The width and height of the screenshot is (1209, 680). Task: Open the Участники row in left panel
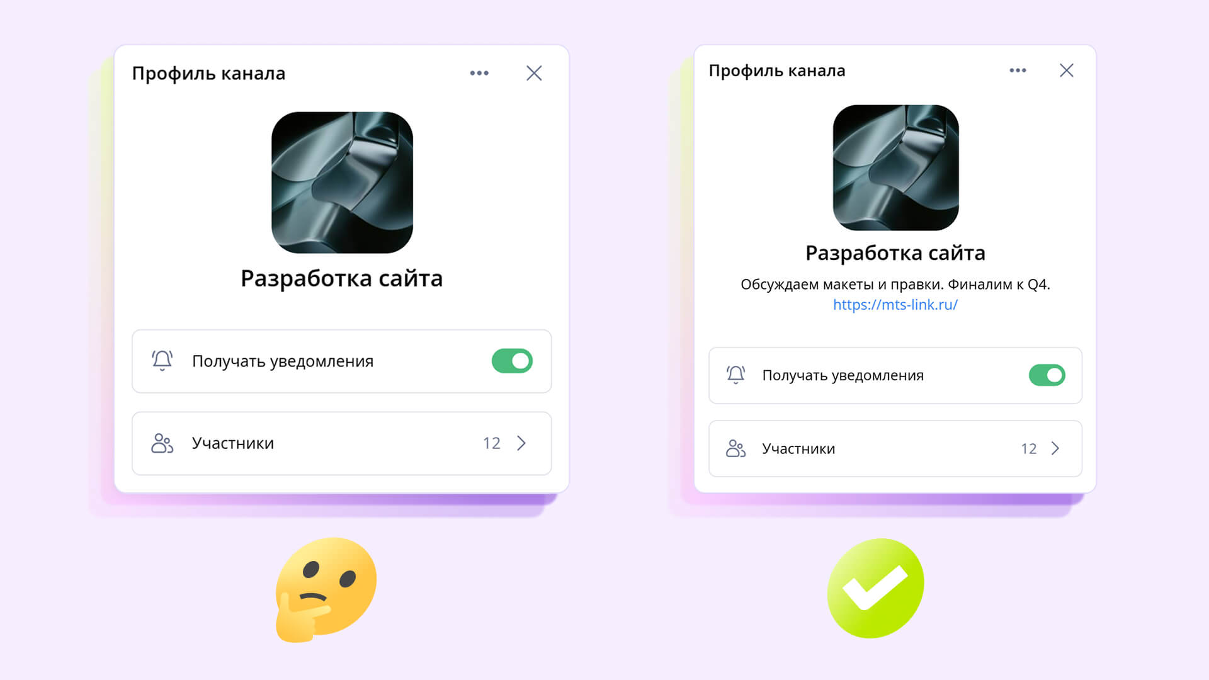tap(342, 443)
